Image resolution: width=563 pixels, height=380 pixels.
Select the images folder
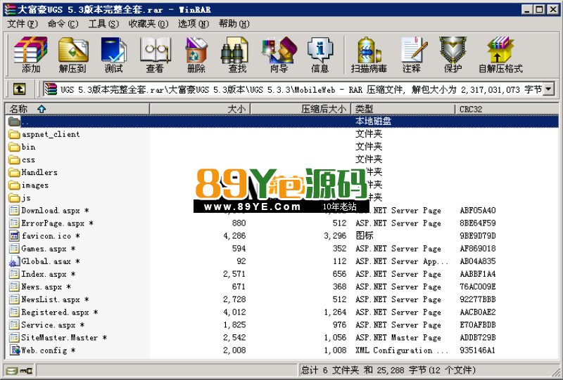pyautogui.click(x=28, y=185)
